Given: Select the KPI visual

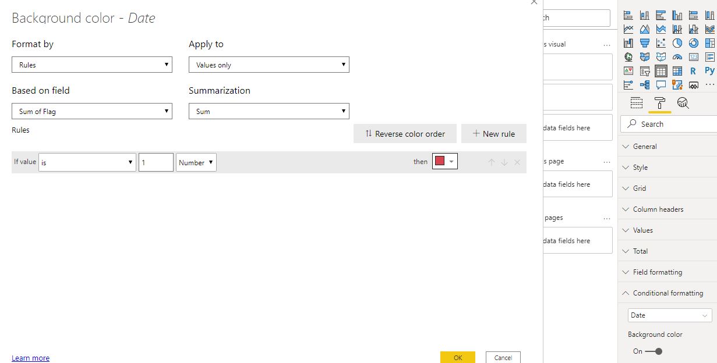Looking at the screenshot, I should click(x=628, y=71).
